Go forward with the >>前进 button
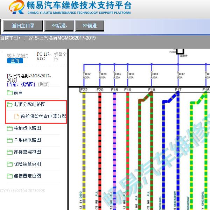The width and height of the screenshot is (210, 210). (90, 26)
